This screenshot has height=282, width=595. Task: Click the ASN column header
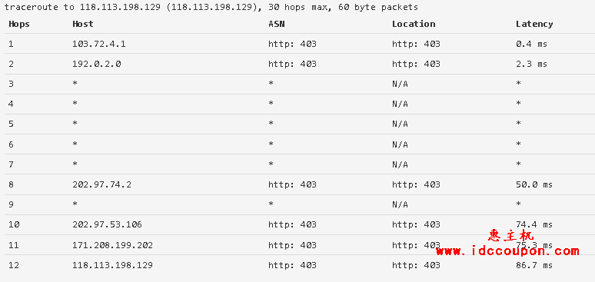coord(276,24)
